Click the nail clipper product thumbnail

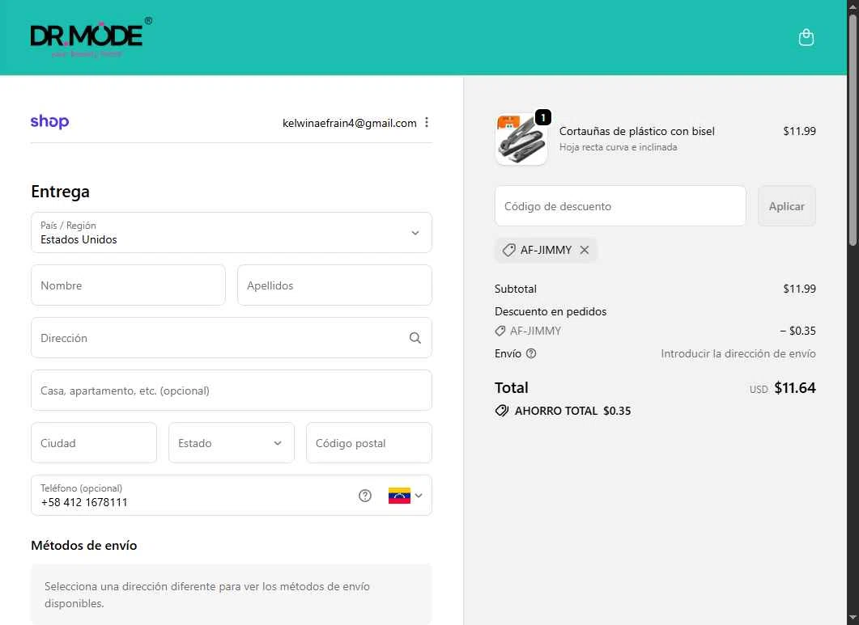pos(521,139)
